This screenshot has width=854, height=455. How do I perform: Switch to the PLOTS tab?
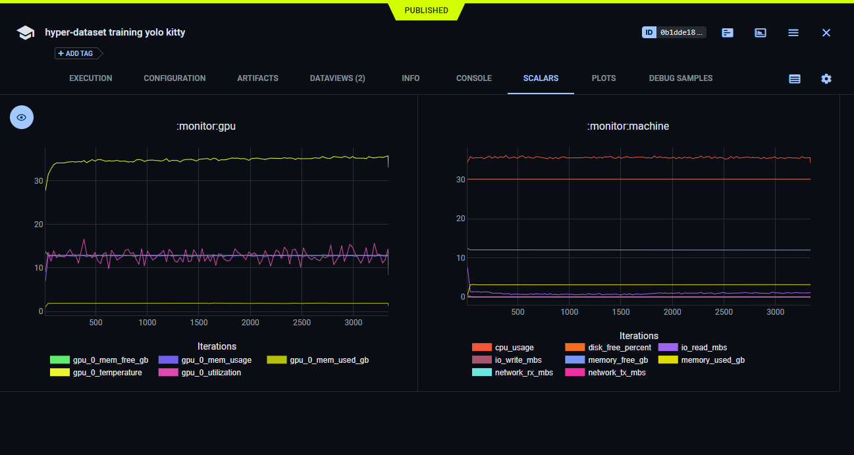point(603,78)
